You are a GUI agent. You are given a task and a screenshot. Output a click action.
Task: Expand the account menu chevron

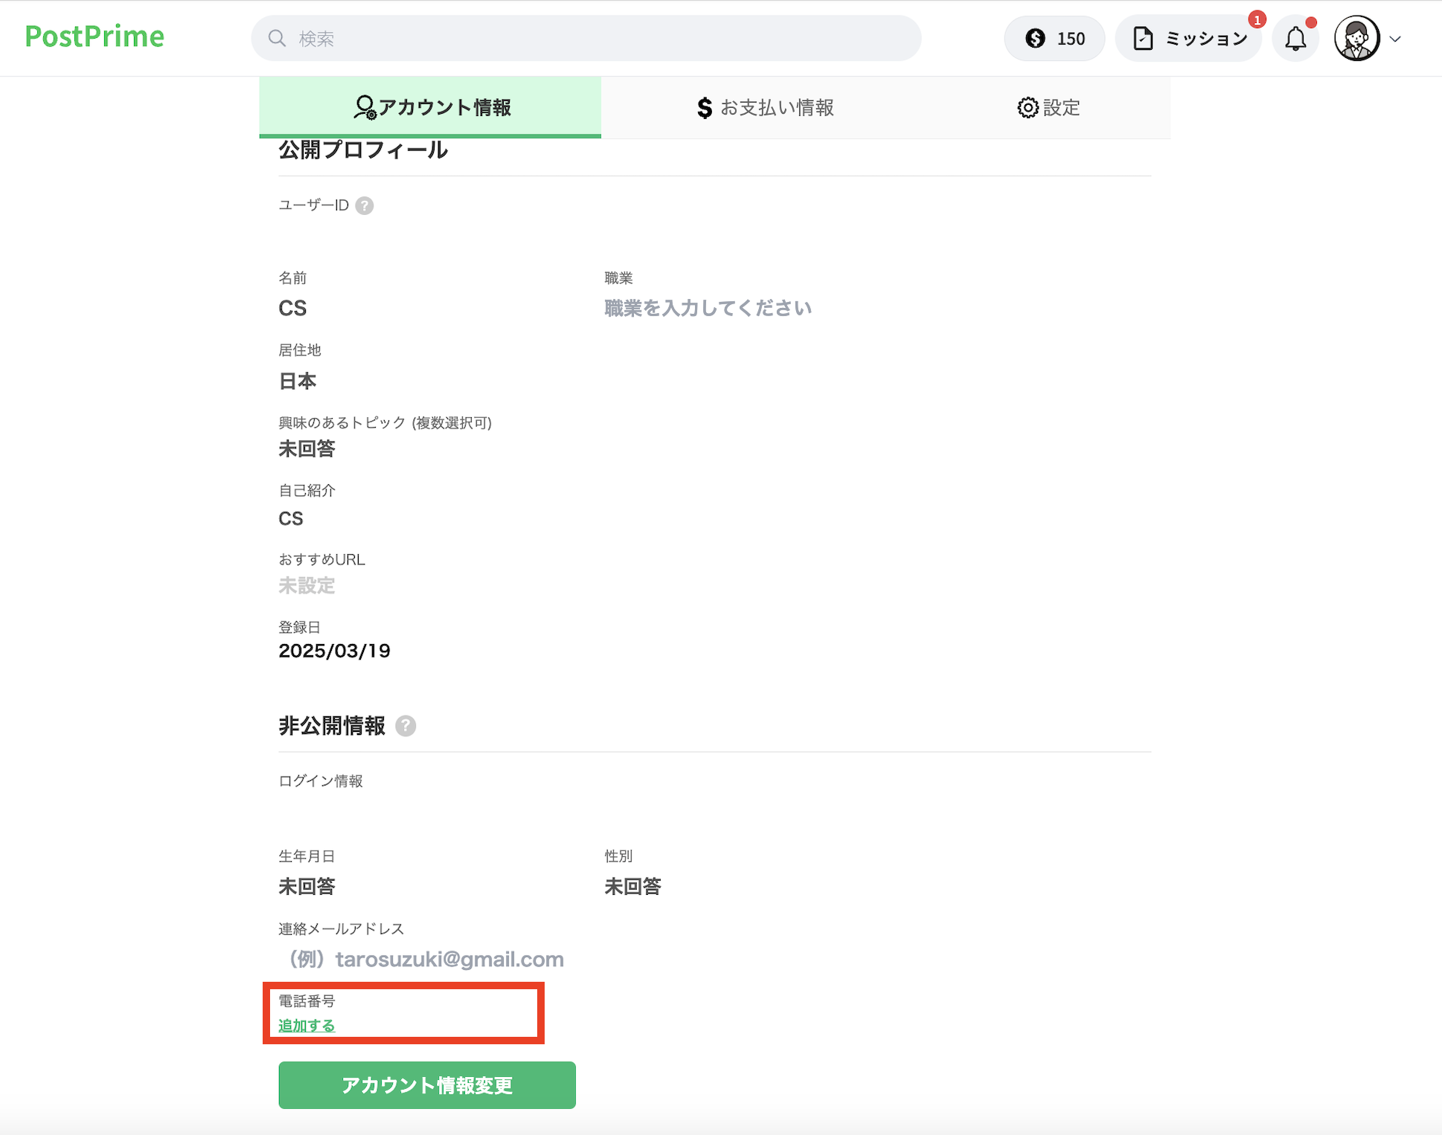pyautogui.click(x=1396, y=39)
